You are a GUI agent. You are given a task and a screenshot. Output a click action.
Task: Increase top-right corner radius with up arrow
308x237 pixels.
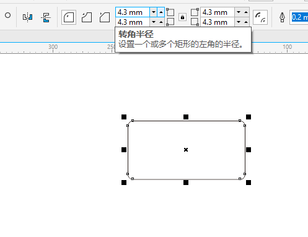click(246, 12)
